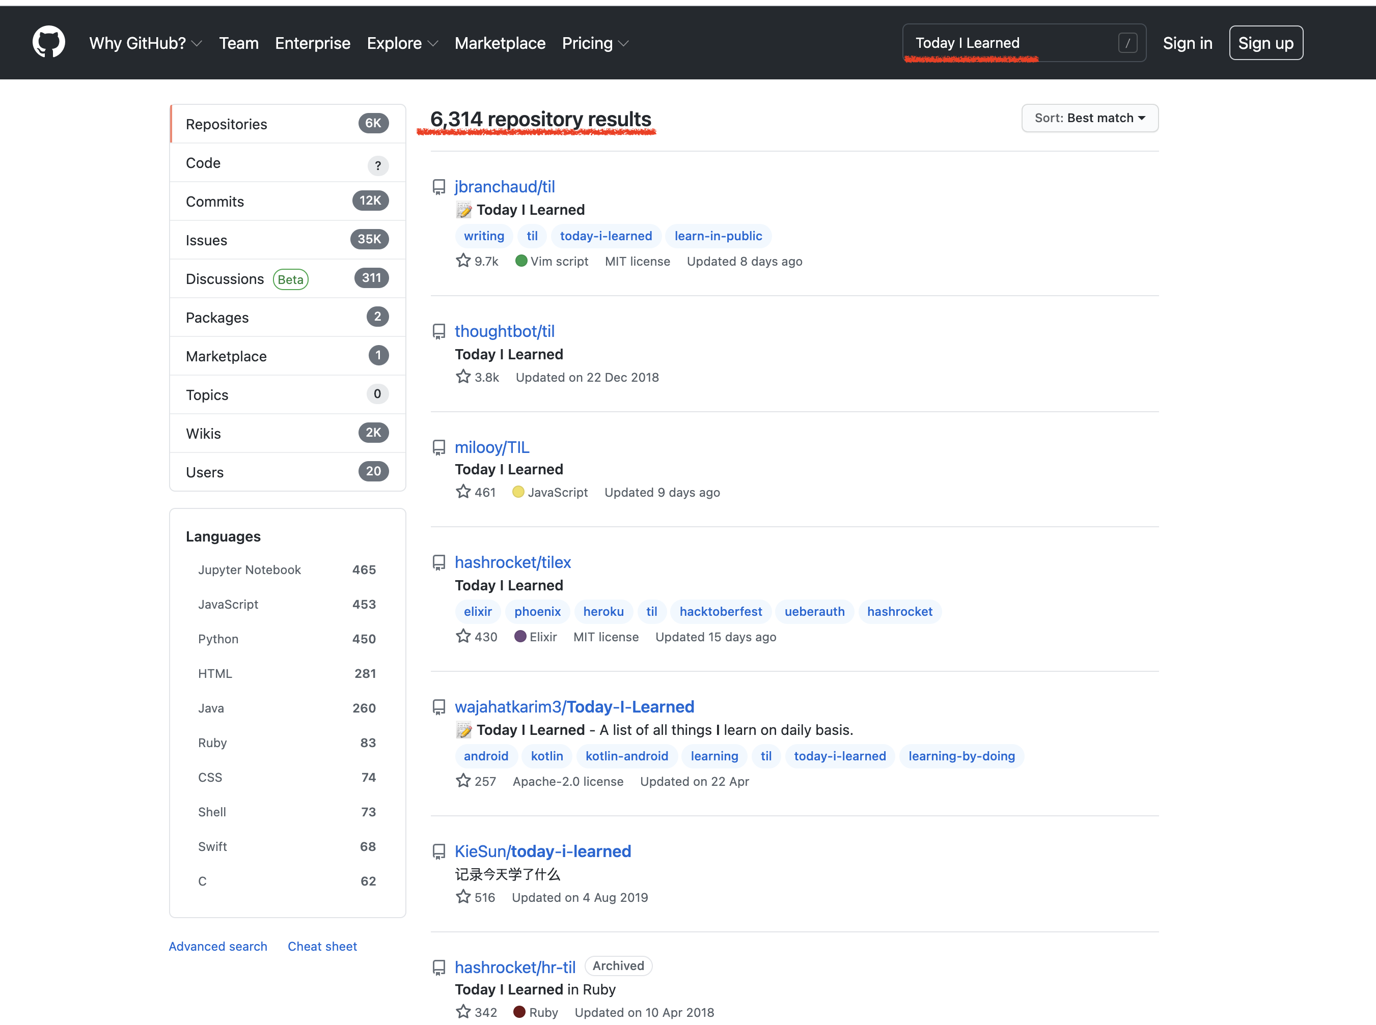Click the star icon on hashrocket/tilex

tap(463, 636)
